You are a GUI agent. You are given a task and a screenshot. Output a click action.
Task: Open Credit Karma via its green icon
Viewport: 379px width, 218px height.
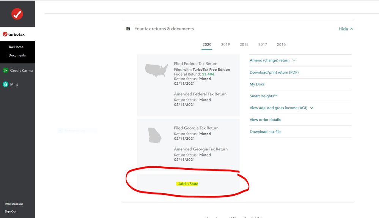(x=5, y=70)
